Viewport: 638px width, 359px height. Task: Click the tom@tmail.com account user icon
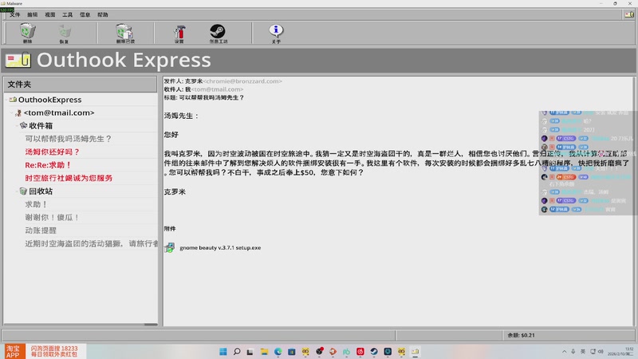tap(18, 112)
